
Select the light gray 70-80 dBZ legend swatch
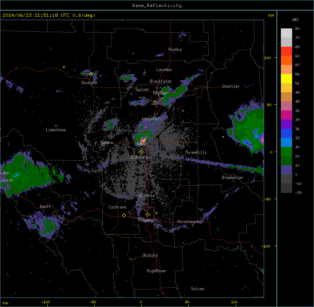coord(286,33)
